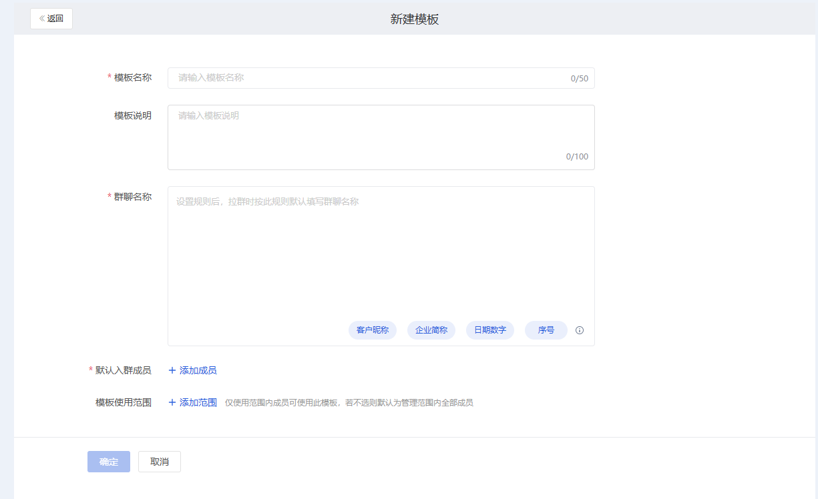Click the 0/50 character counter
Viewport: 818px width, 499px height.
580,79
